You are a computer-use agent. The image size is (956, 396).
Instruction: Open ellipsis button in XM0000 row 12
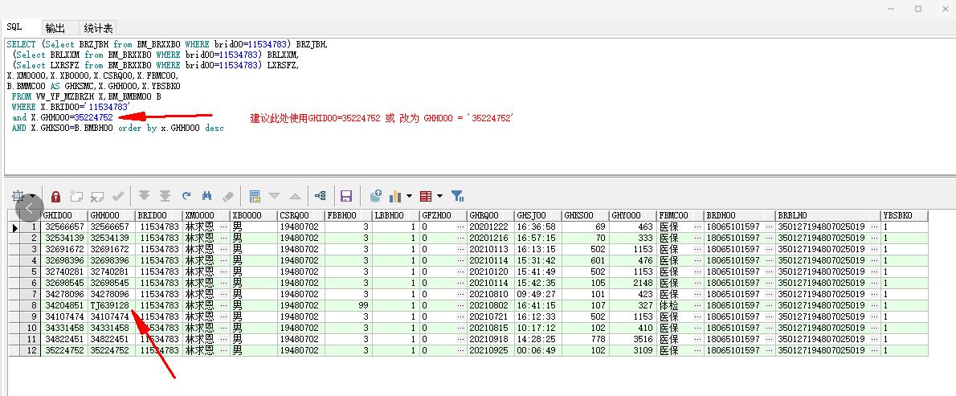tap(224, 350)
